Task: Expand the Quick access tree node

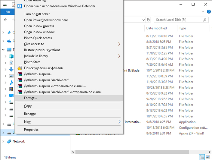Action: coord(3,32)
